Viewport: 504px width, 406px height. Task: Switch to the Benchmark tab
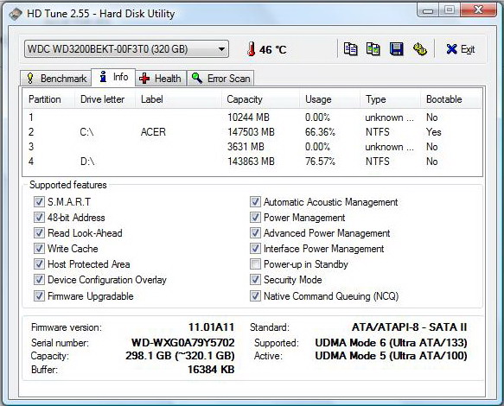coord(55,78)
